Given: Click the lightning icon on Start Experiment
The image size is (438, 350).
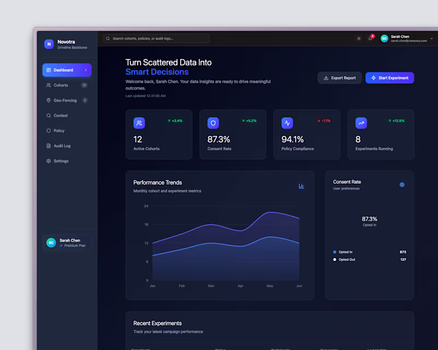Looking at the screenshot, I should coord(373,78).
